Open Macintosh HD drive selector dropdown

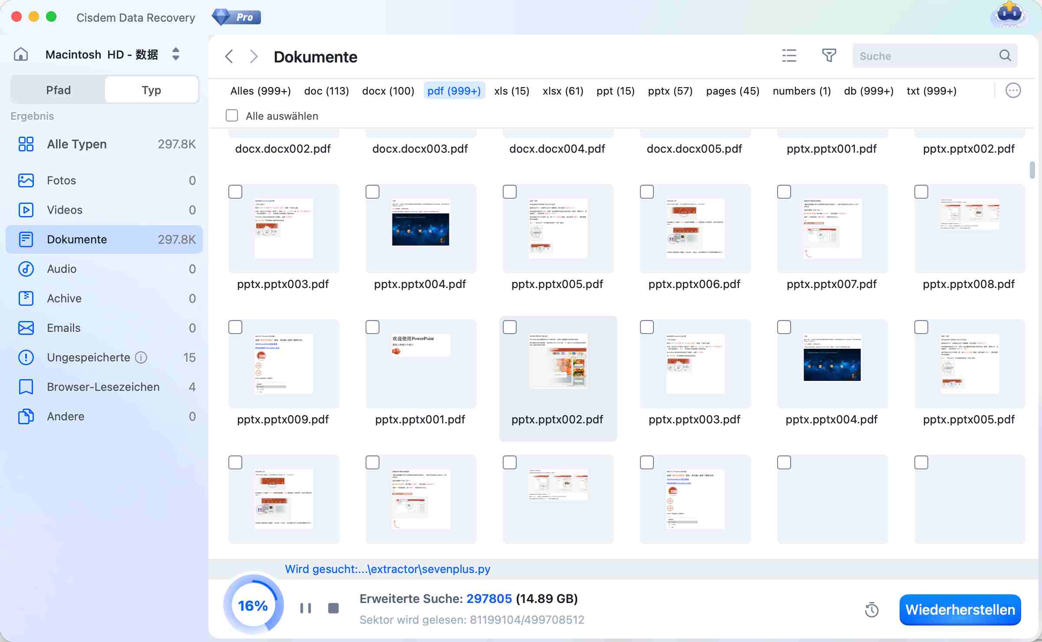tap(175, 54)
